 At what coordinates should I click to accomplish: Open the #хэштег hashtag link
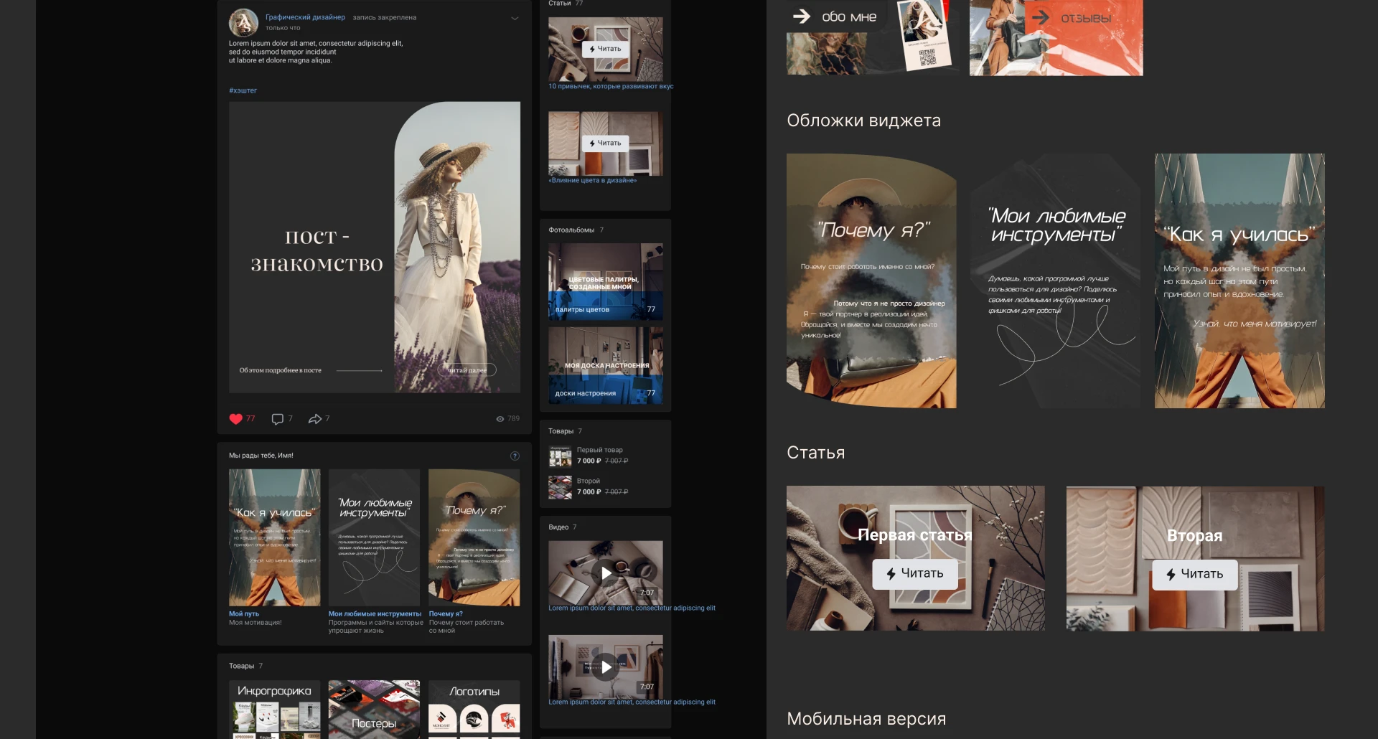click(243, 90)
